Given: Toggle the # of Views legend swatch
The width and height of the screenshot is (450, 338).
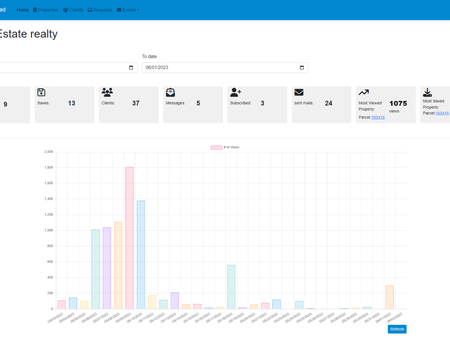Looking at the screenshot, I should coord(216,147).
